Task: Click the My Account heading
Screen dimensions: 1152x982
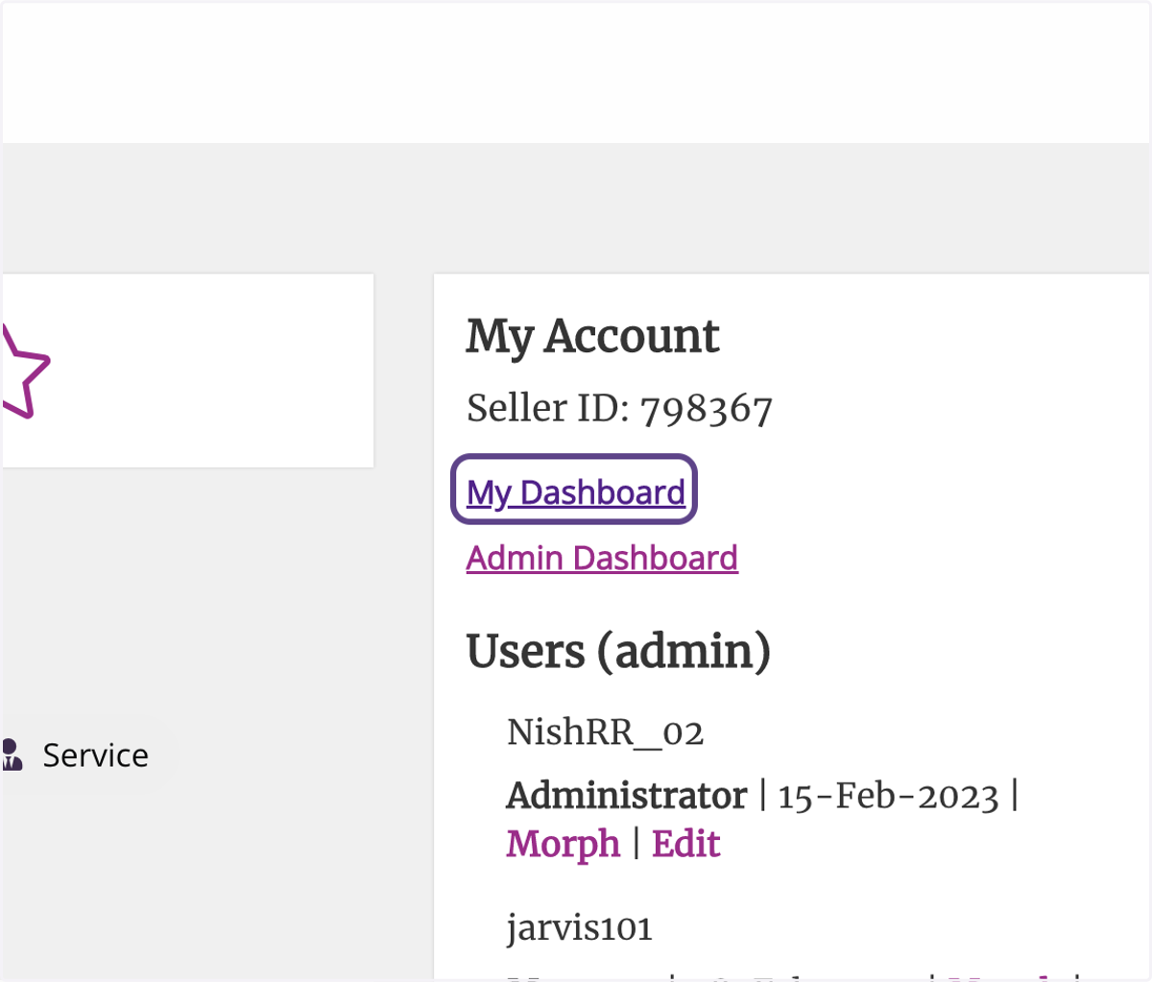Action: pyautogui.click(x=592, y=337)
